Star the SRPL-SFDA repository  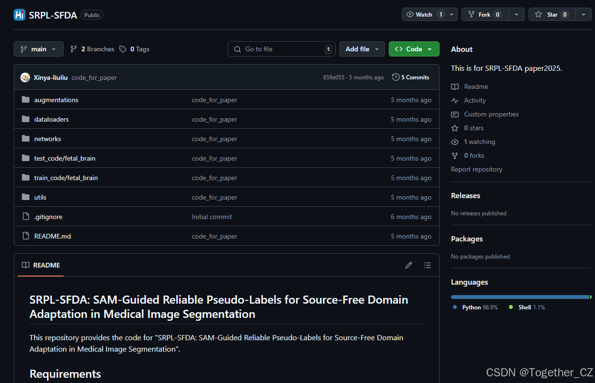(x=551, y=14)
